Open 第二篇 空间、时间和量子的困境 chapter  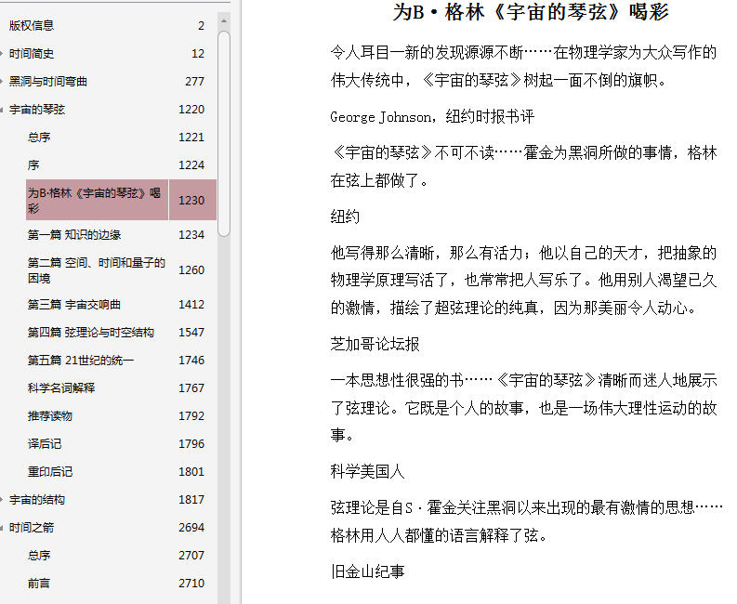[97, 270]
